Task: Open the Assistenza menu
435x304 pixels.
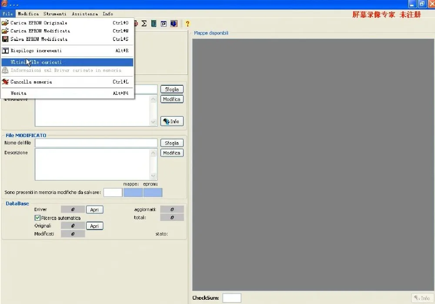Action: point(85,13)
